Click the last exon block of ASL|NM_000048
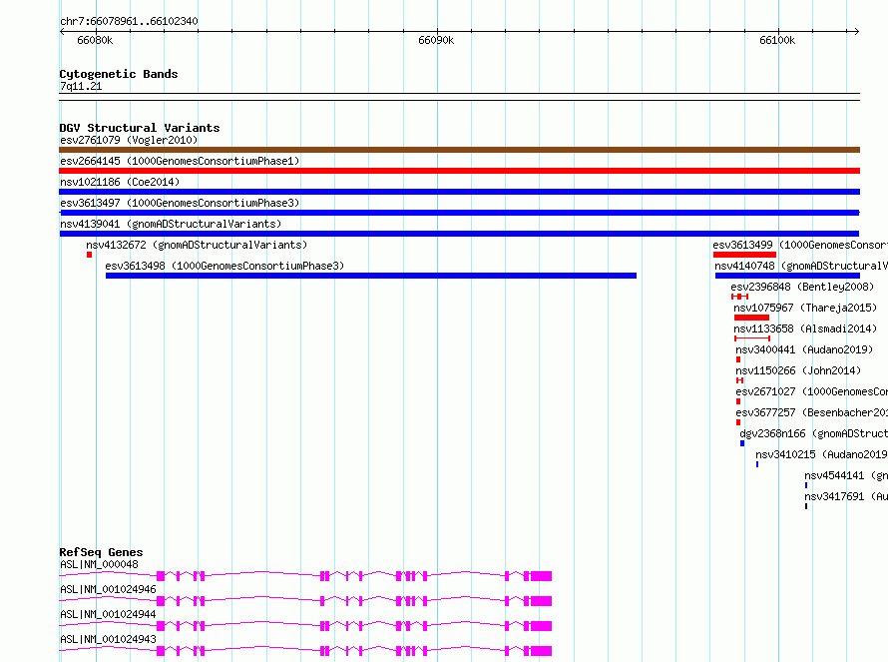 541,576
